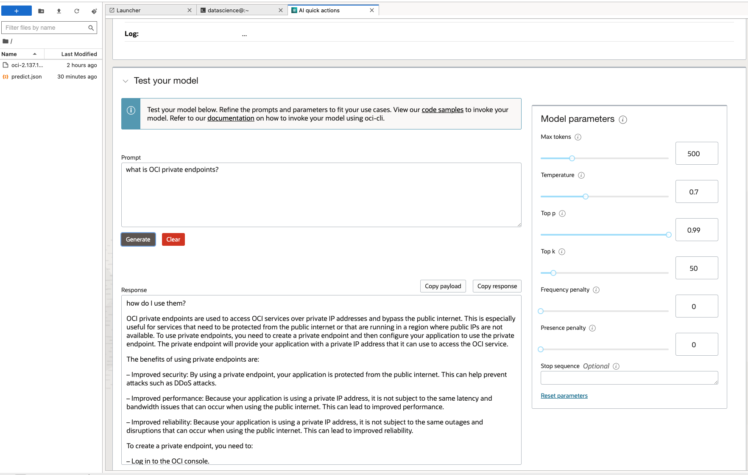Close the datascience terminal tab
This screenshot has height=475, width=748.
281,10
